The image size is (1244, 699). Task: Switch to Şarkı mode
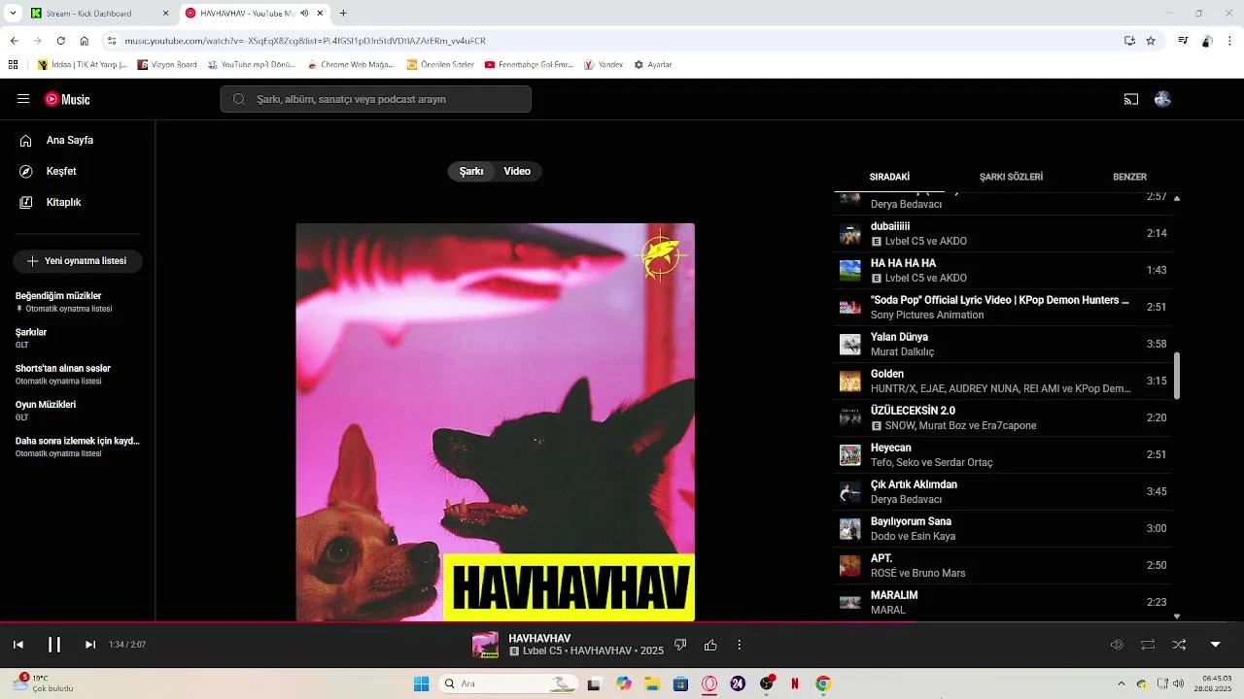point(471,171)
